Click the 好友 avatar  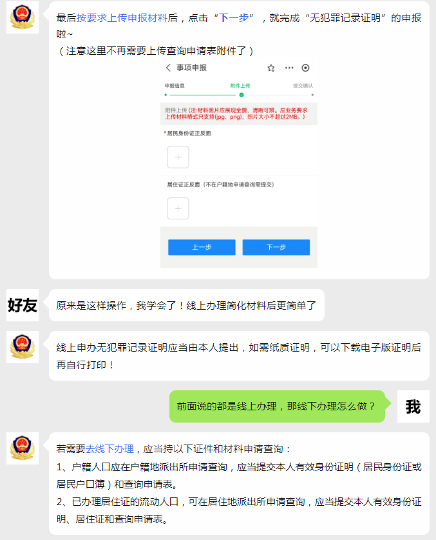pos(23,305)
